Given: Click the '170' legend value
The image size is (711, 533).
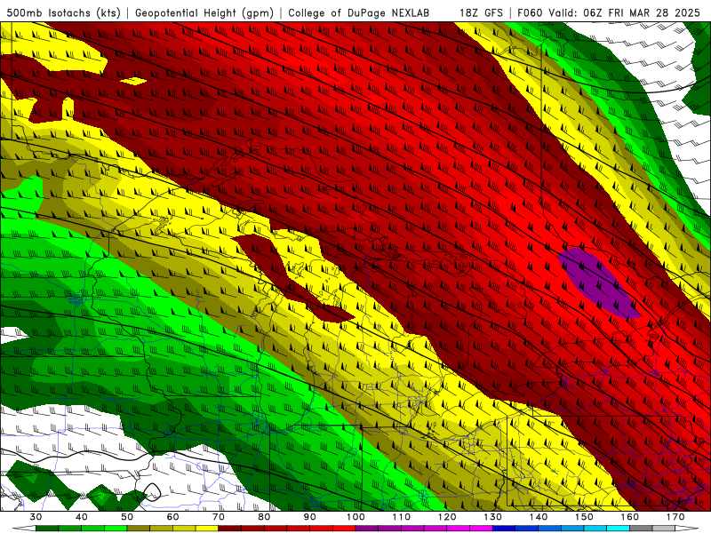Looking at the screenshot, I should 675,517.
